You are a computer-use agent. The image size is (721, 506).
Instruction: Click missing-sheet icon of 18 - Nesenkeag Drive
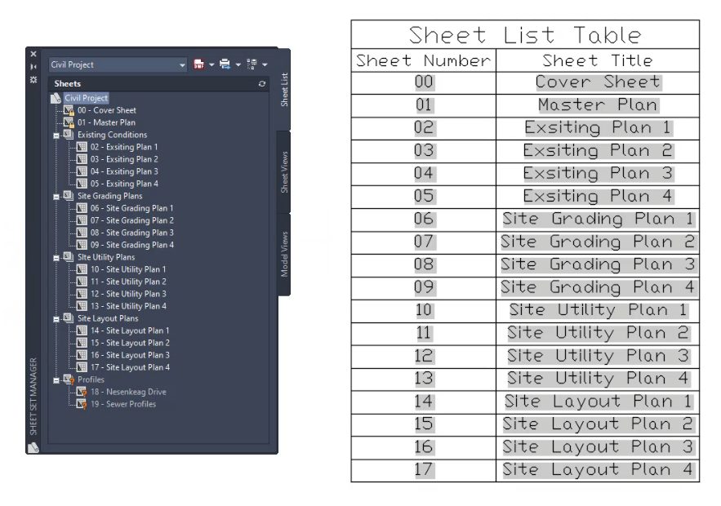click(82, 392)
